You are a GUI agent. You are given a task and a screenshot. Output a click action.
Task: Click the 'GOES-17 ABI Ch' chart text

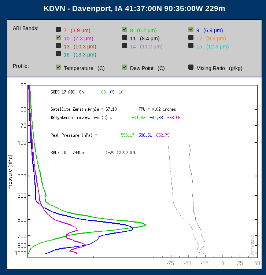click(x=67, y=92)
